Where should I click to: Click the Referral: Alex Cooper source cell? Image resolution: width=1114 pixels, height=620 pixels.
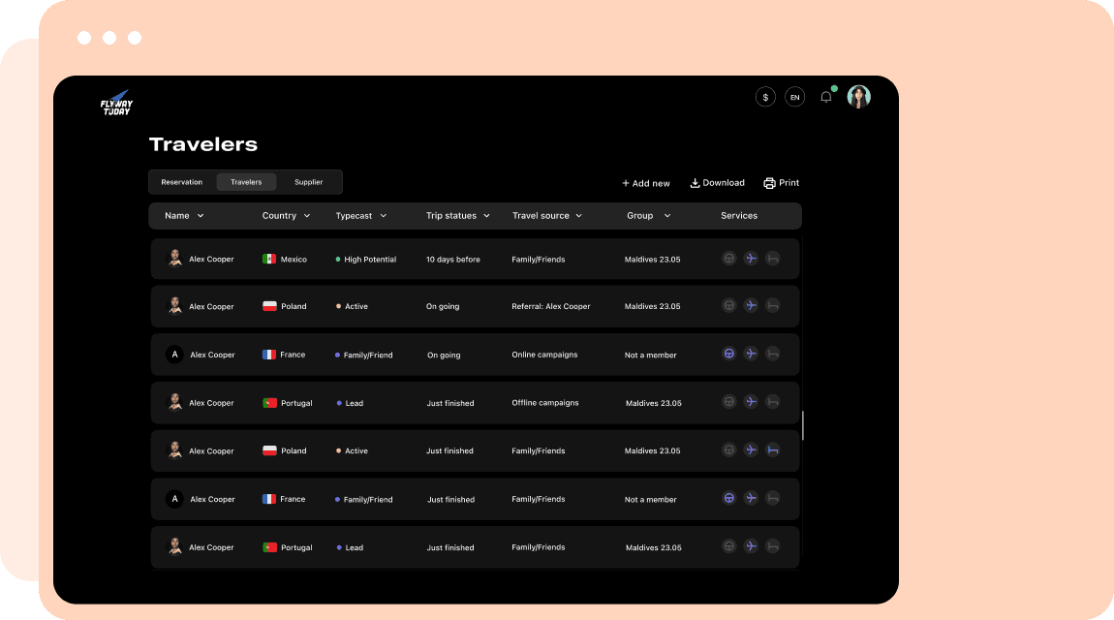coord(551,307)
